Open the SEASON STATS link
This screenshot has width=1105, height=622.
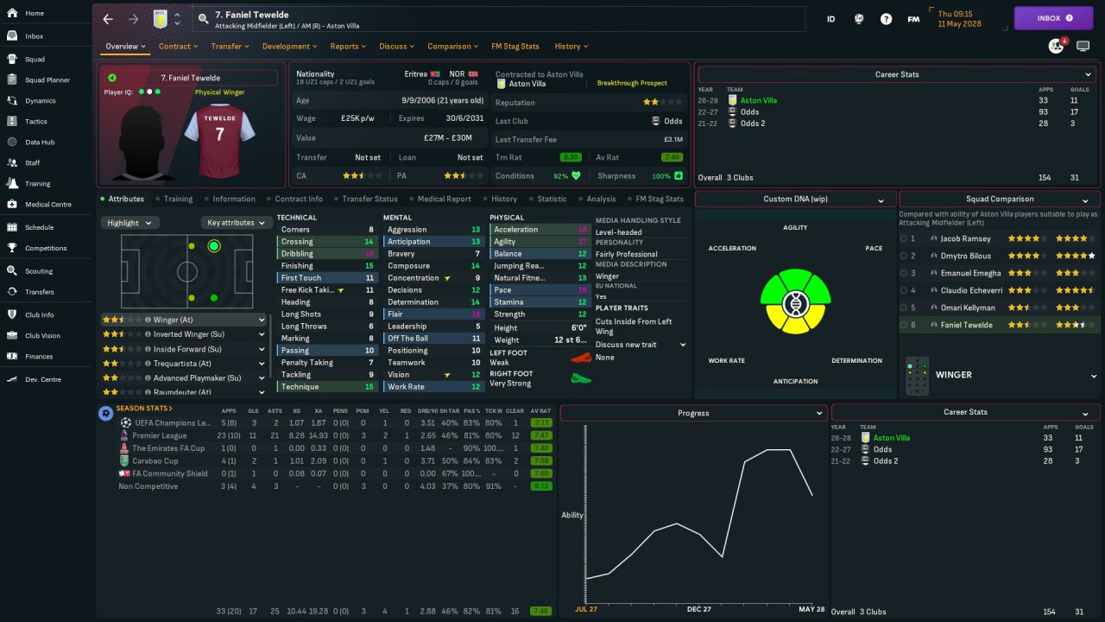pyautogui.click(x=144, y=409)
